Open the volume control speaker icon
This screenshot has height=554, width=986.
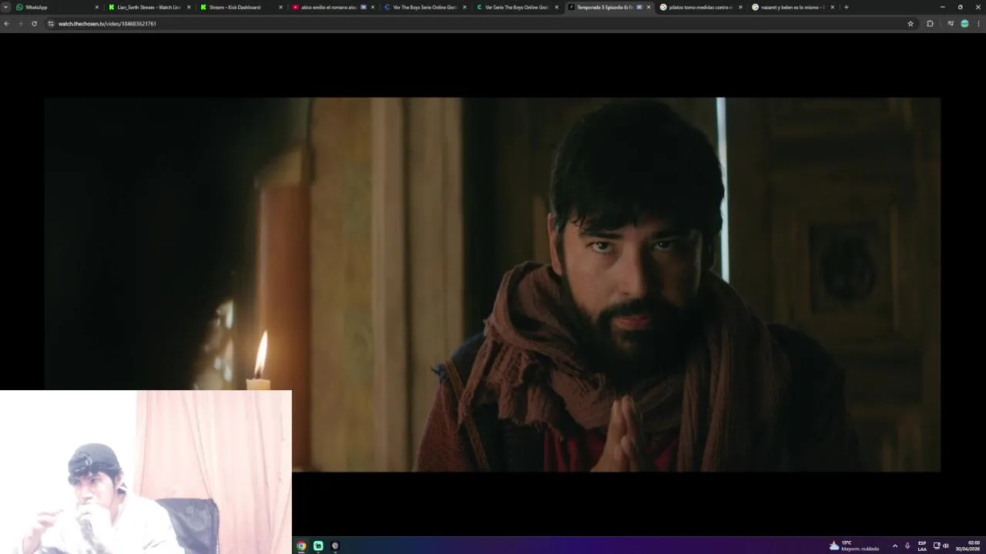(946, 546)
